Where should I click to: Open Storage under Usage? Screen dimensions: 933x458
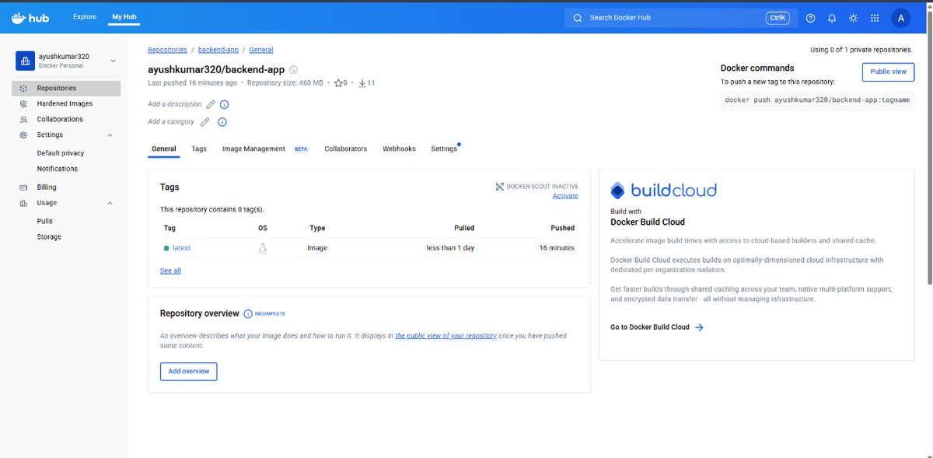pos(49,237)
